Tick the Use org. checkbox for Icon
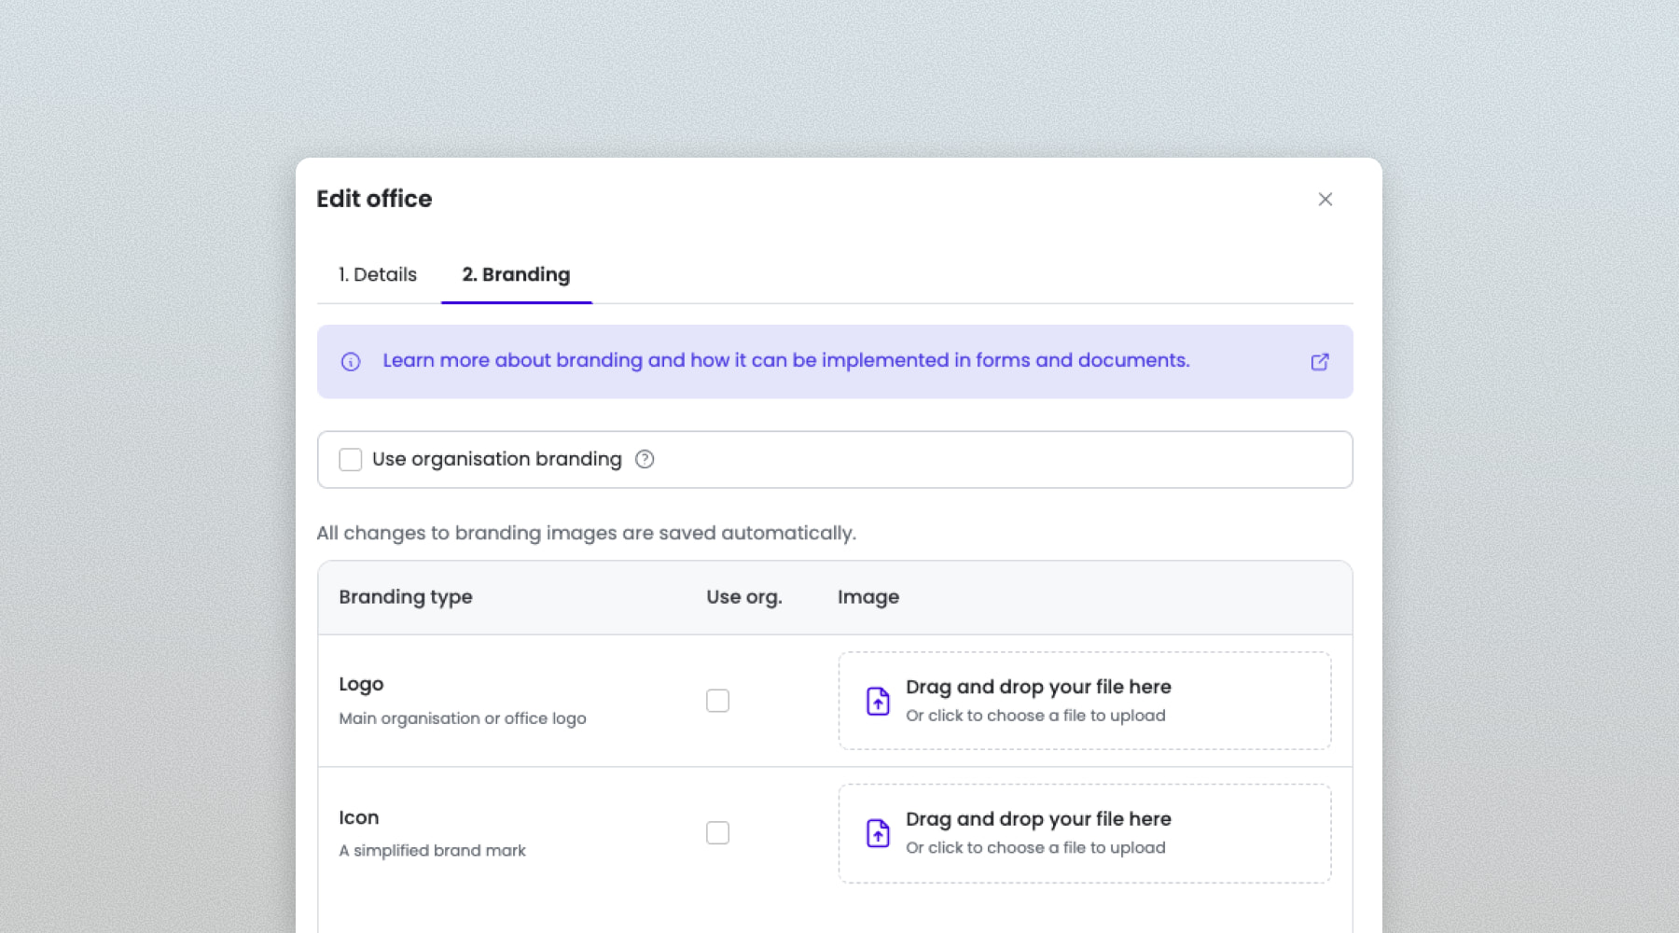The image size is (1679, 933). [x=717, y=833]
